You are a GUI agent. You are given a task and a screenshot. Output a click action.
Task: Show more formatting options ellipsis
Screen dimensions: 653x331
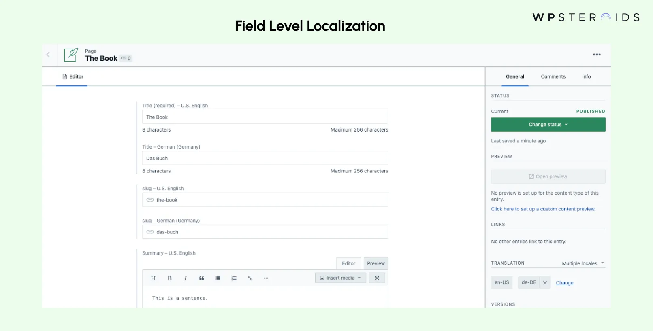tap(266, 278)
